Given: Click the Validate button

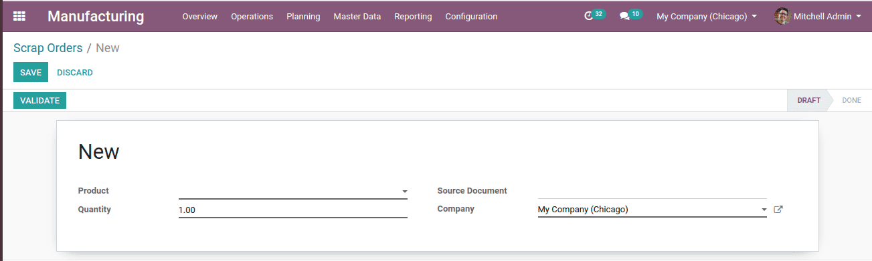Looking at the screenshot, I should [x=39, y=101].
